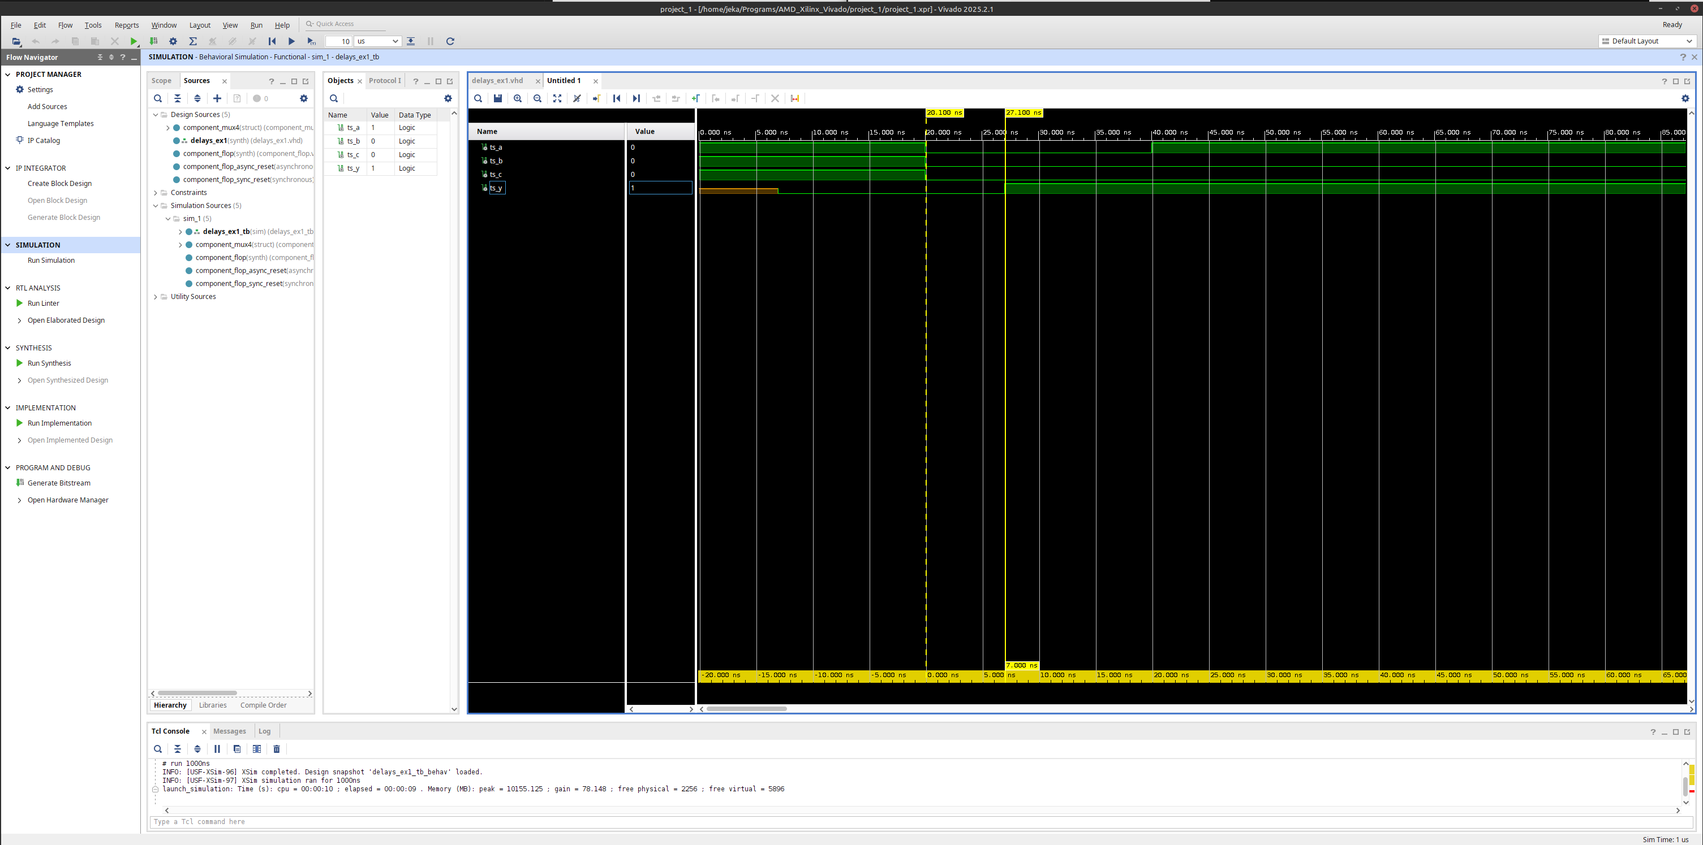Click Zoom to Cursor icon

click(x=577, y=98)
